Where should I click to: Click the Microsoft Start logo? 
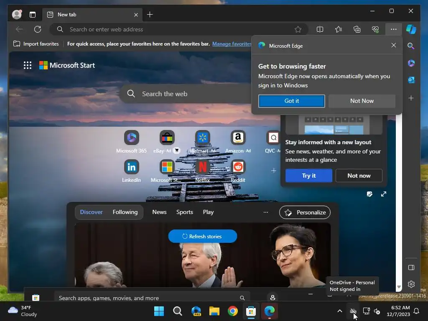(x=67, y=65)
